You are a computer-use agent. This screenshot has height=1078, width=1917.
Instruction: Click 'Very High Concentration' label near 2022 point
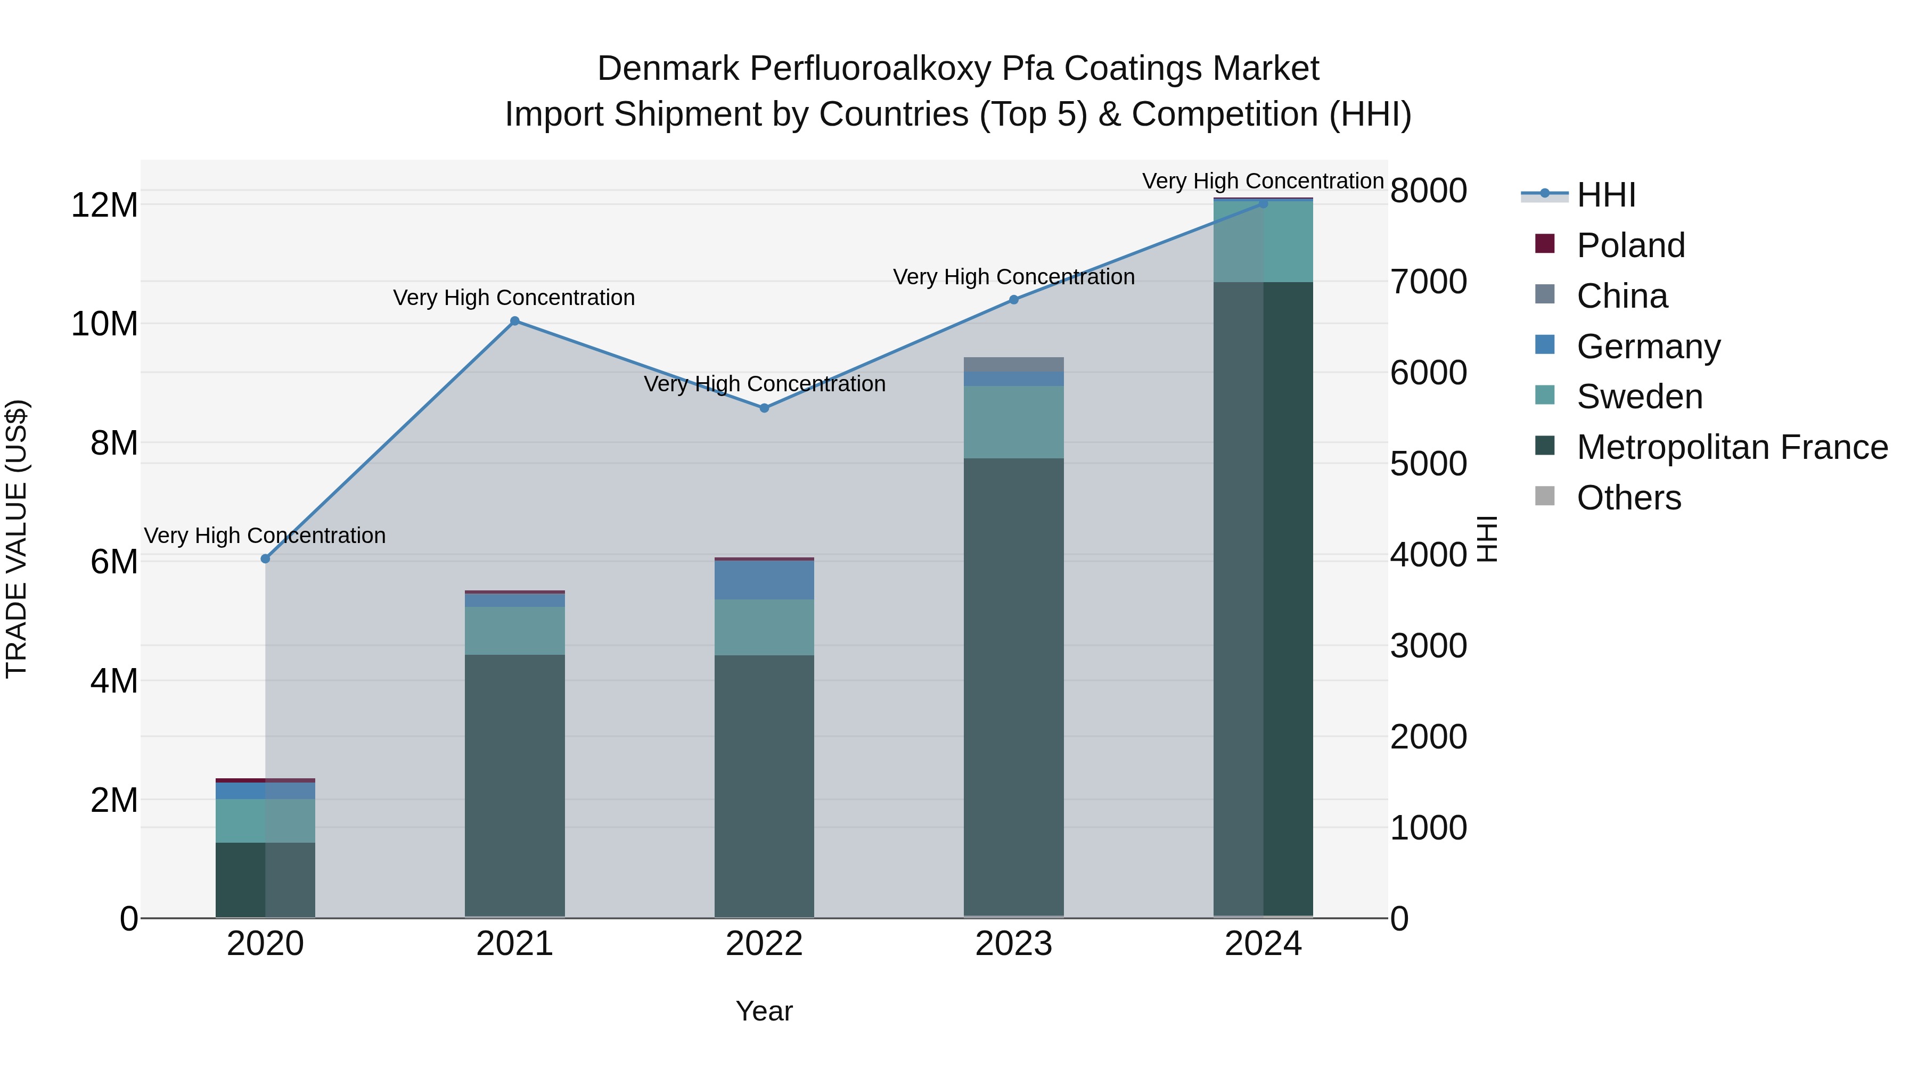tap(764, 384)
